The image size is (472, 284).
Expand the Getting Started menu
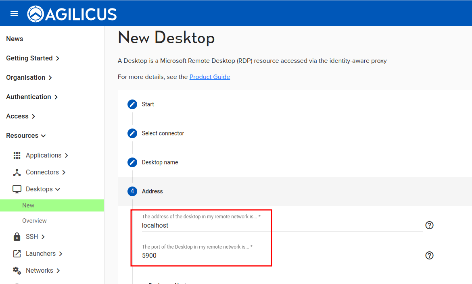click(33, 58)
